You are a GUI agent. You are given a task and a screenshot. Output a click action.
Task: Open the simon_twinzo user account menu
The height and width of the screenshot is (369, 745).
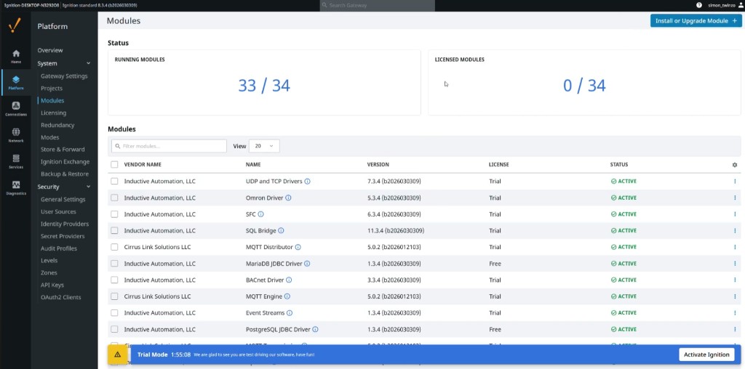point(725,5)
